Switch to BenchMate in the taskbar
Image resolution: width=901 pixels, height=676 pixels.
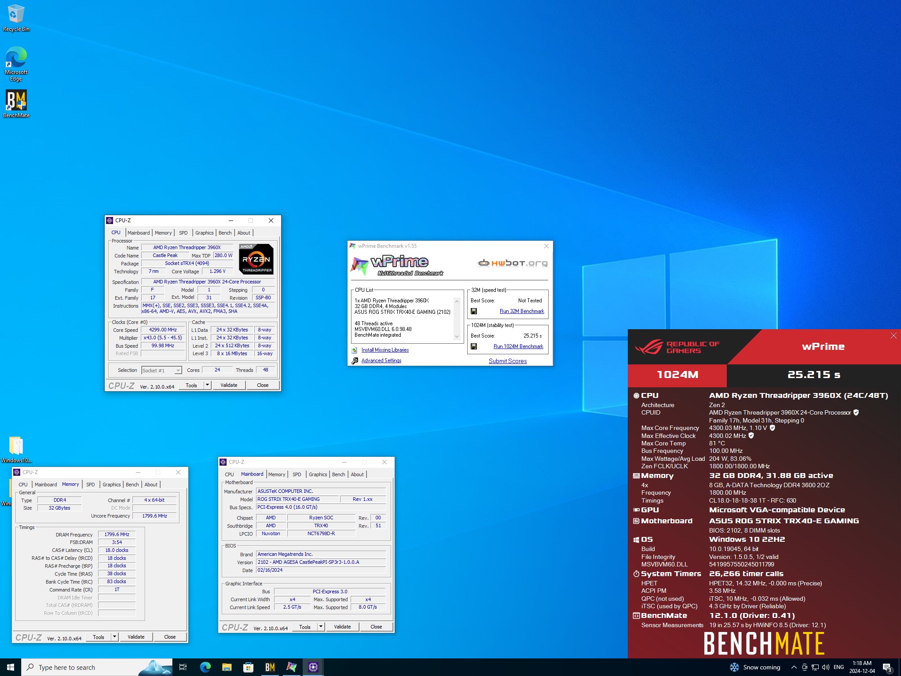click(x=270, y=667)
